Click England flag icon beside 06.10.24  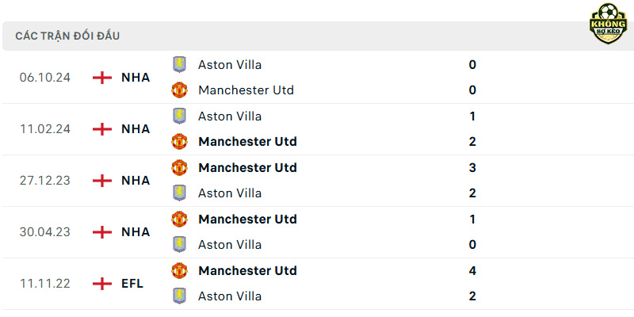tap(102, 78)
